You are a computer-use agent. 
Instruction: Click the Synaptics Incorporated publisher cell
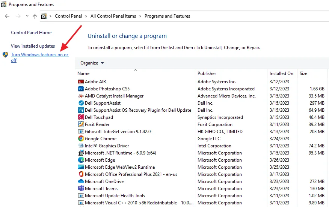tap(220, 117)
